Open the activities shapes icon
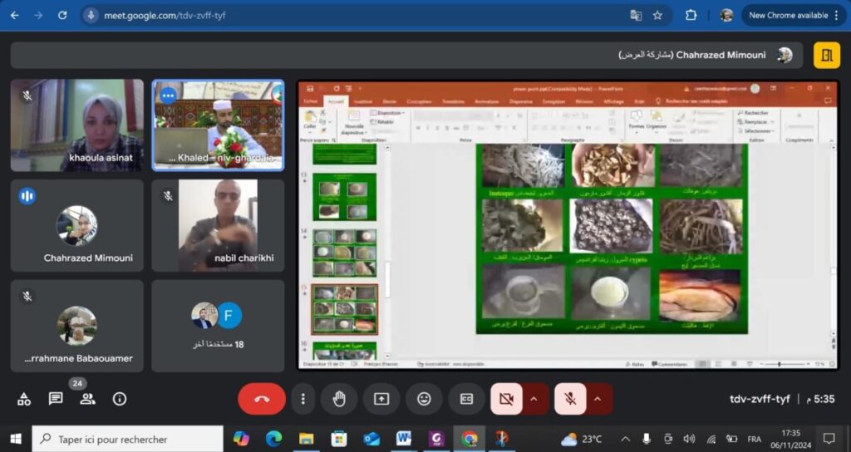The height and width of the screenshot is (452, 851). (x=24, y=399)
